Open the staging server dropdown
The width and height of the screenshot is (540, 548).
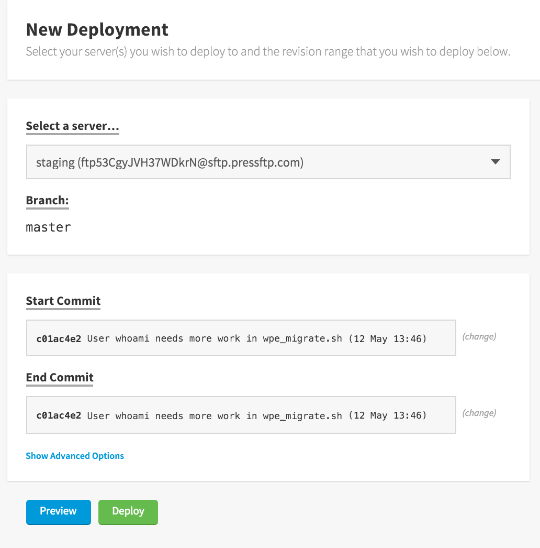click(x=268, y=162)
